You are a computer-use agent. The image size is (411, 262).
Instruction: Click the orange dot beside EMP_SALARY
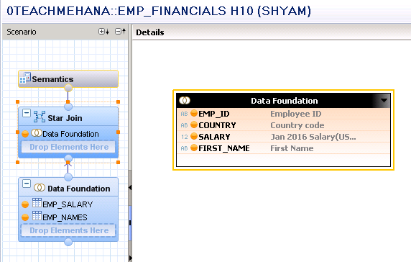click(25, 204)
